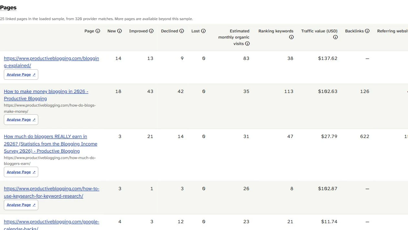Open 'How much do bloggers REALLY earn' link
The height and width of the screenshot is (230, 408).
[51, 144]
